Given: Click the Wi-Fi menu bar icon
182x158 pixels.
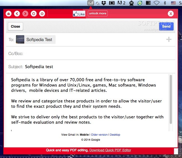Looking at the screenshot, I should 157,3.
